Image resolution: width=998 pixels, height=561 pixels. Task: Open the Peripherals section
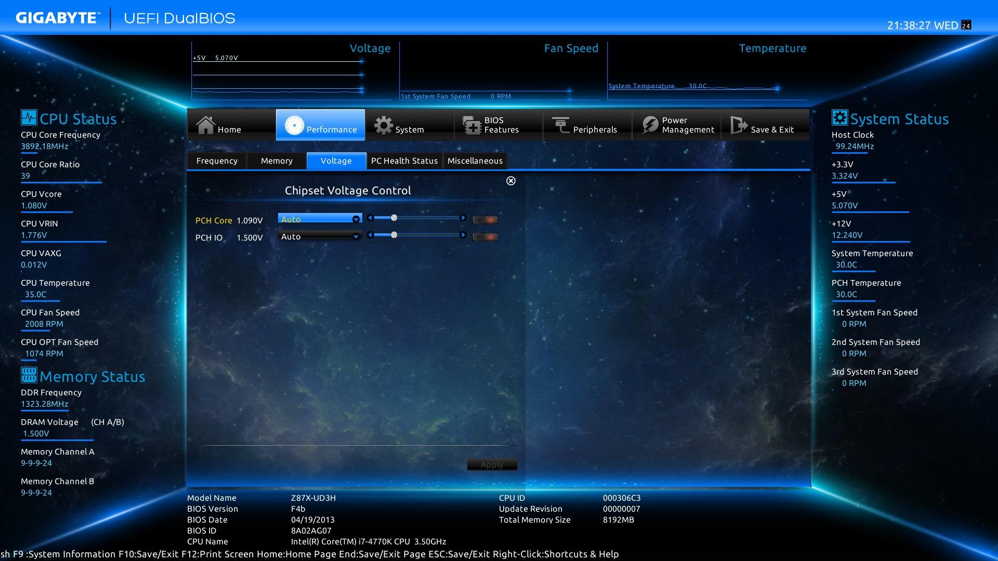pyautogui.click(x=587, y=125)
